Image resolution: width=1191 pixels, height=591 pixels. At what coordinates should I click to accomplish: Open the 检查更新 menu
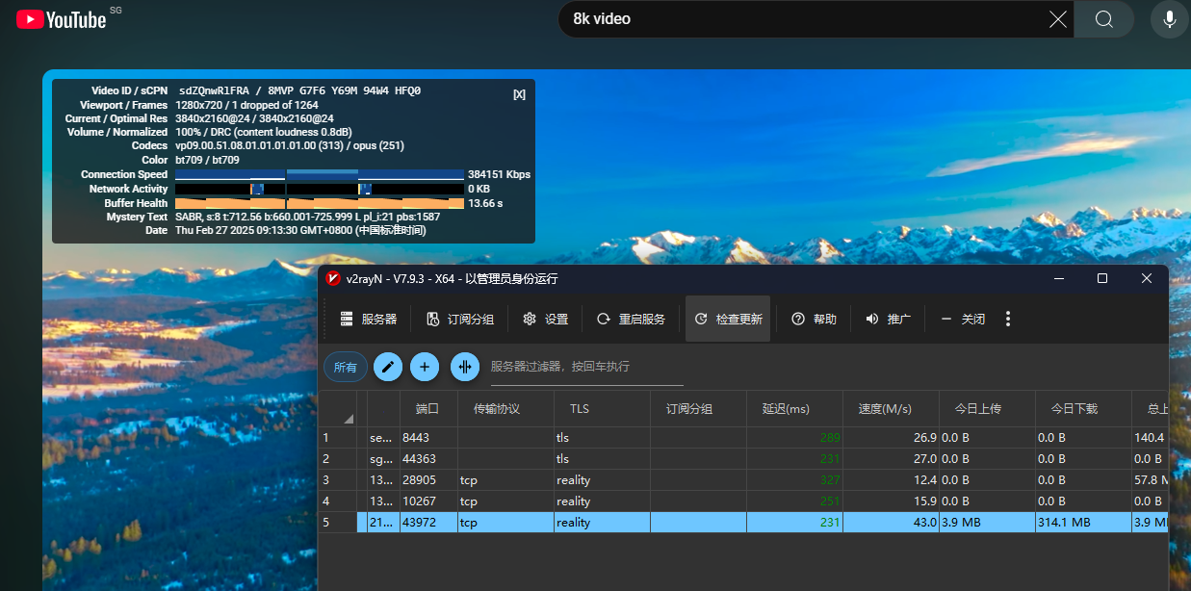point(728,319)
